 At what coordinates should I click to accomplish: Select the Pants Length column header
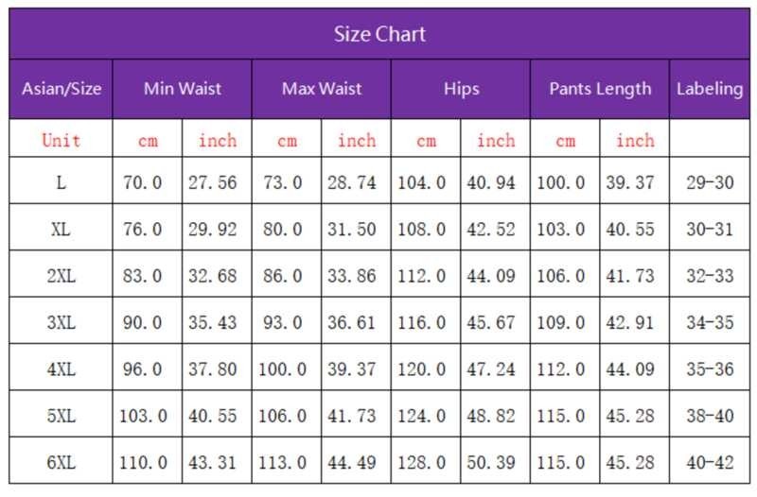pyautogui.click(x=600, y=90)
